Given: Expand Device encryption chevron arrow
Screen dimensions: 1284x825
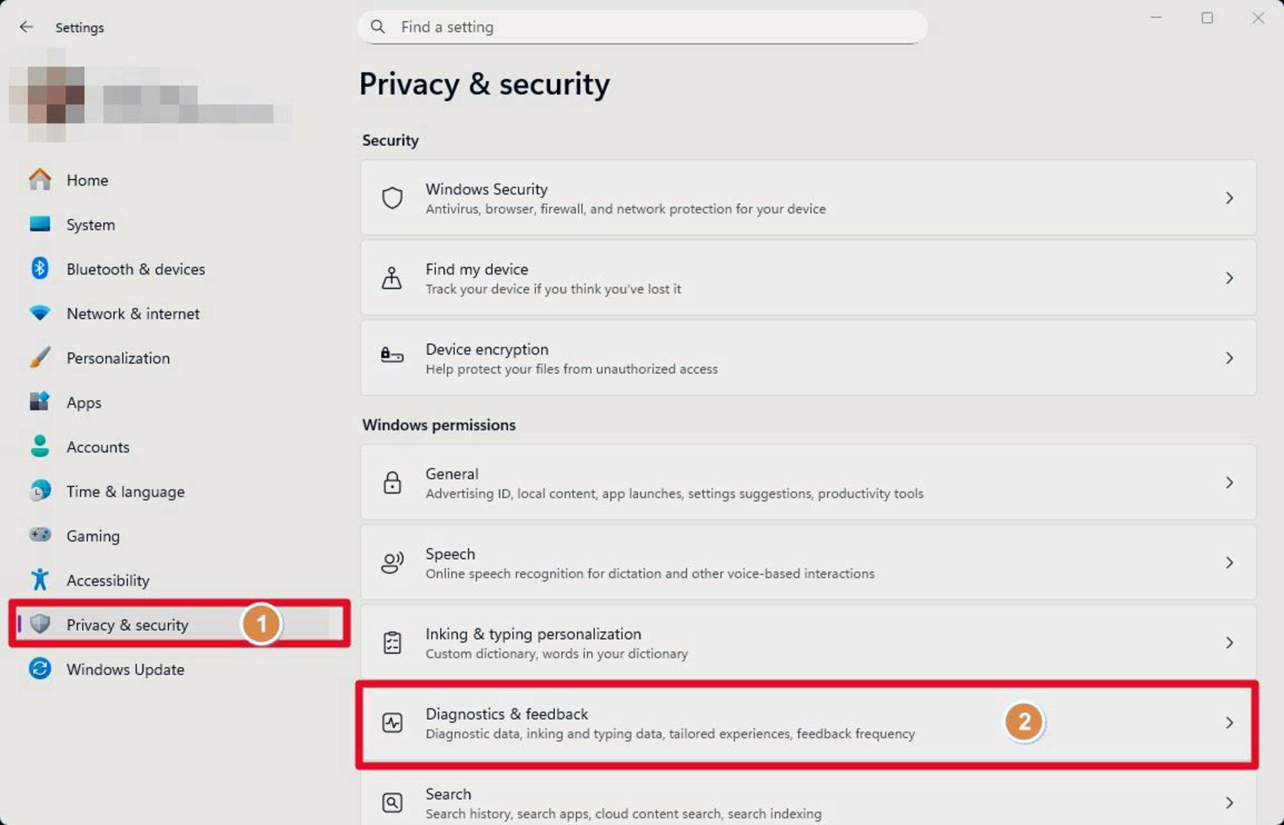Looking at the screenshot, I should [x=1229, y=358].
